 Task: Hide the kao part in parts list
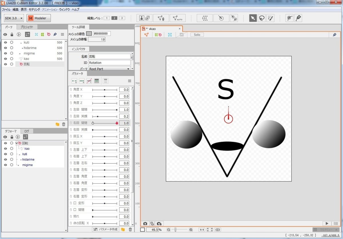click(5, 59)
